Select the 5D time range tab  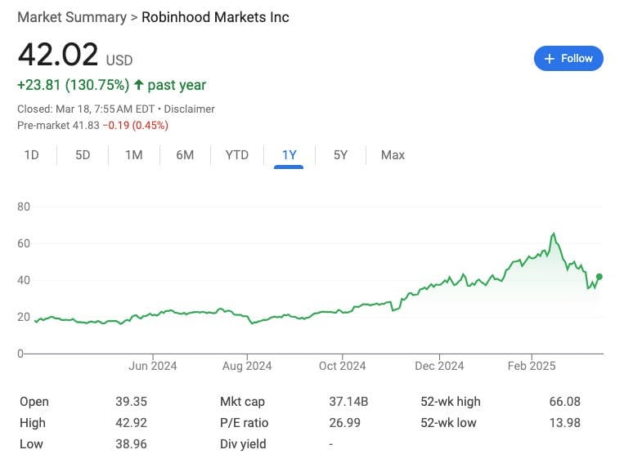point(83,155)
